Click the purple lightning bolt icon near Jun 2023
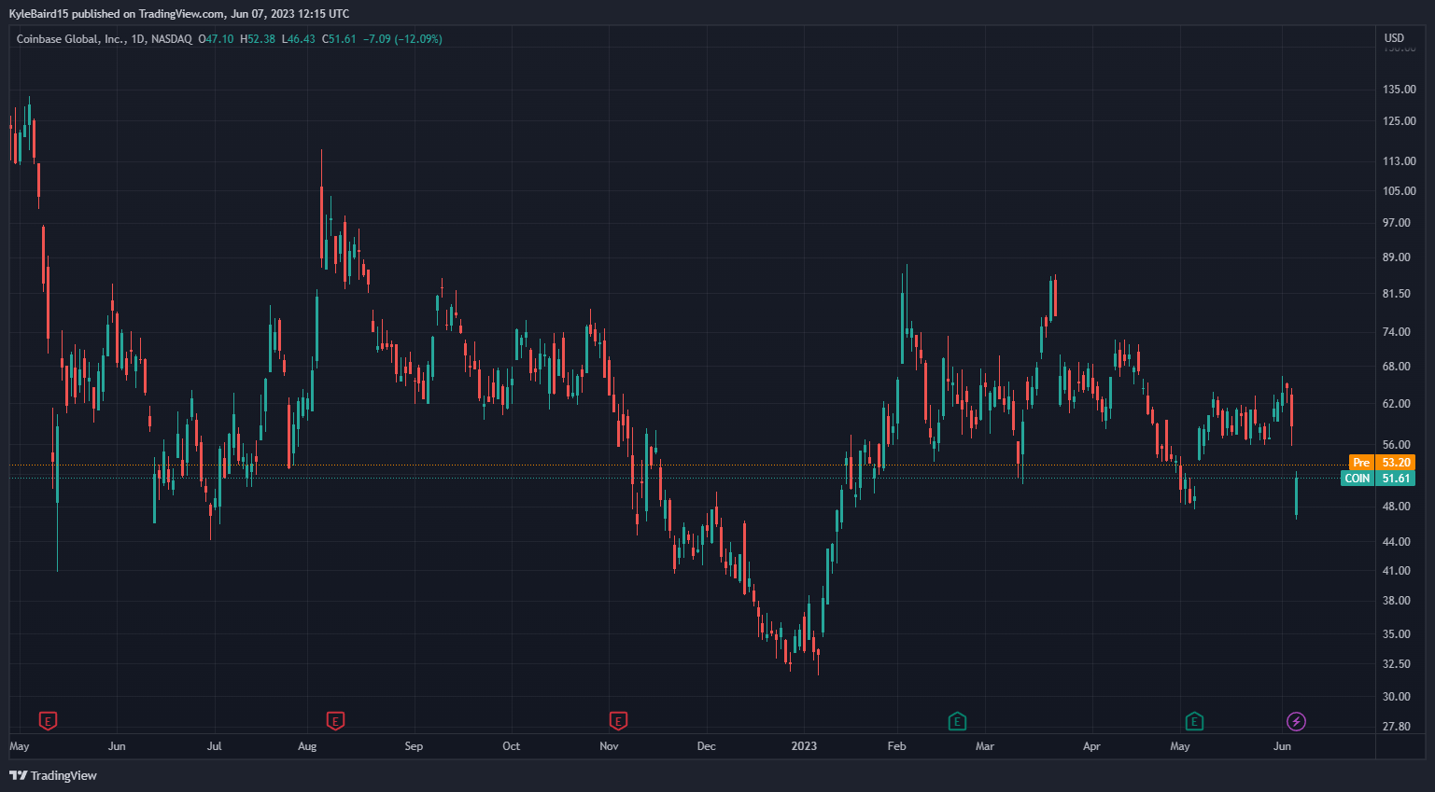 pyautogui.click(x=1296, y=721)
